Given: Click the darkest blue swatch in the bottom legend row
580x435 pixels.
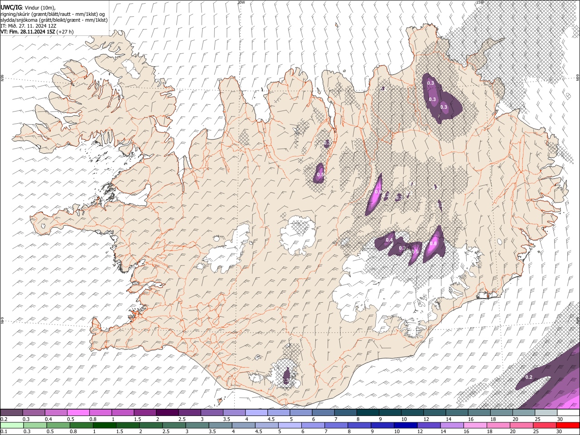Looking at the screenshot, I should tap(405, 425).
